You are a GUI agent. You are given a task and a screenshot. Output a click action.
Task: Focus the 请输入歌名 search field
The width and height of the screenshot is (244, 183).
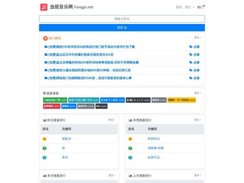click(122, 19)
